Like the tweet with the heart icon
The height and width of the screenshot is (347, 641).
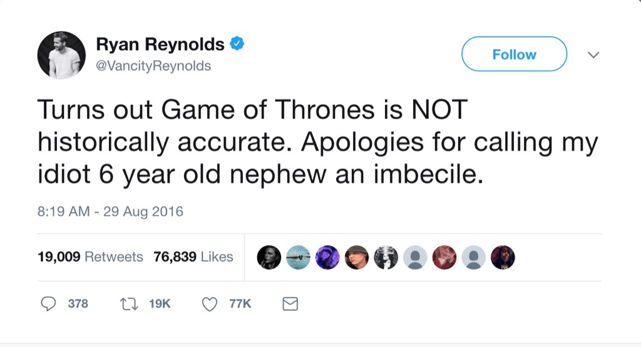tap(210, 304)
